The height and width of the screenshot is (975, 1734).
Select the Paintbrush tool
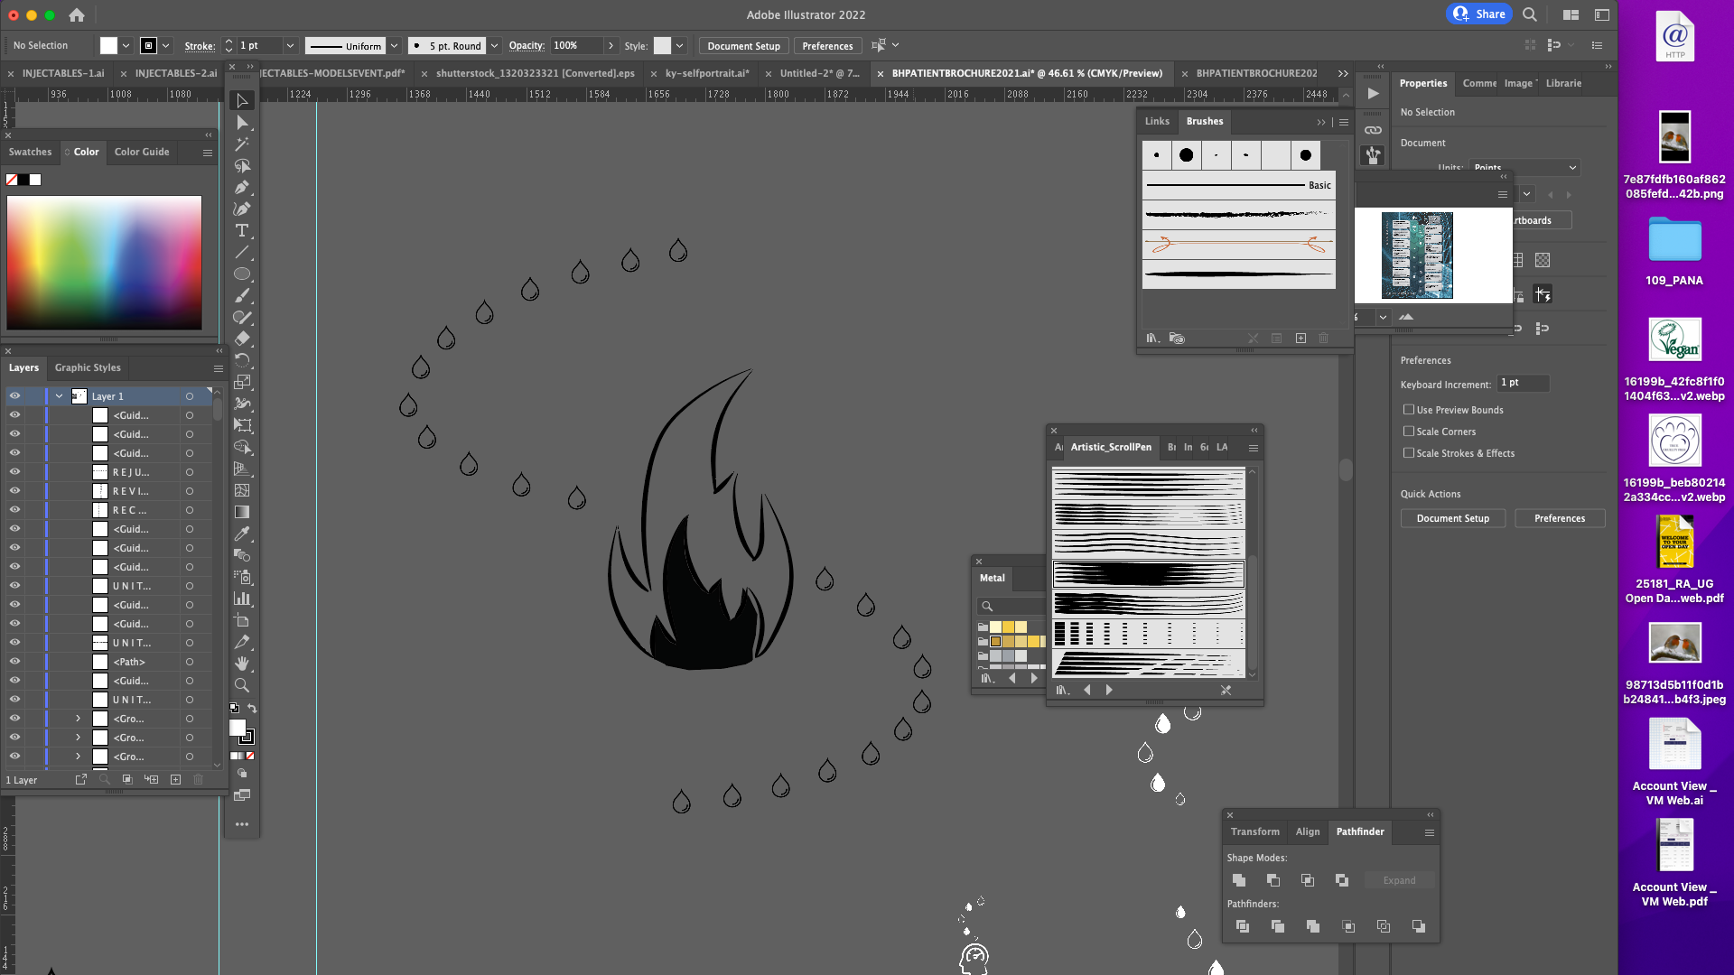tap(242, 295)
